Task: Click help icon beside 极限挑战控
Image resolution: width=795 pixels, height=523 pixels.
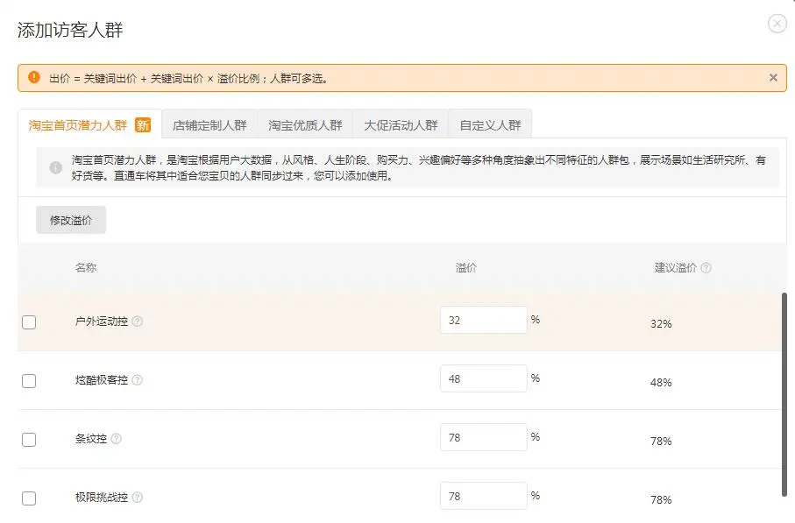Action: click(x=137, y=498)
